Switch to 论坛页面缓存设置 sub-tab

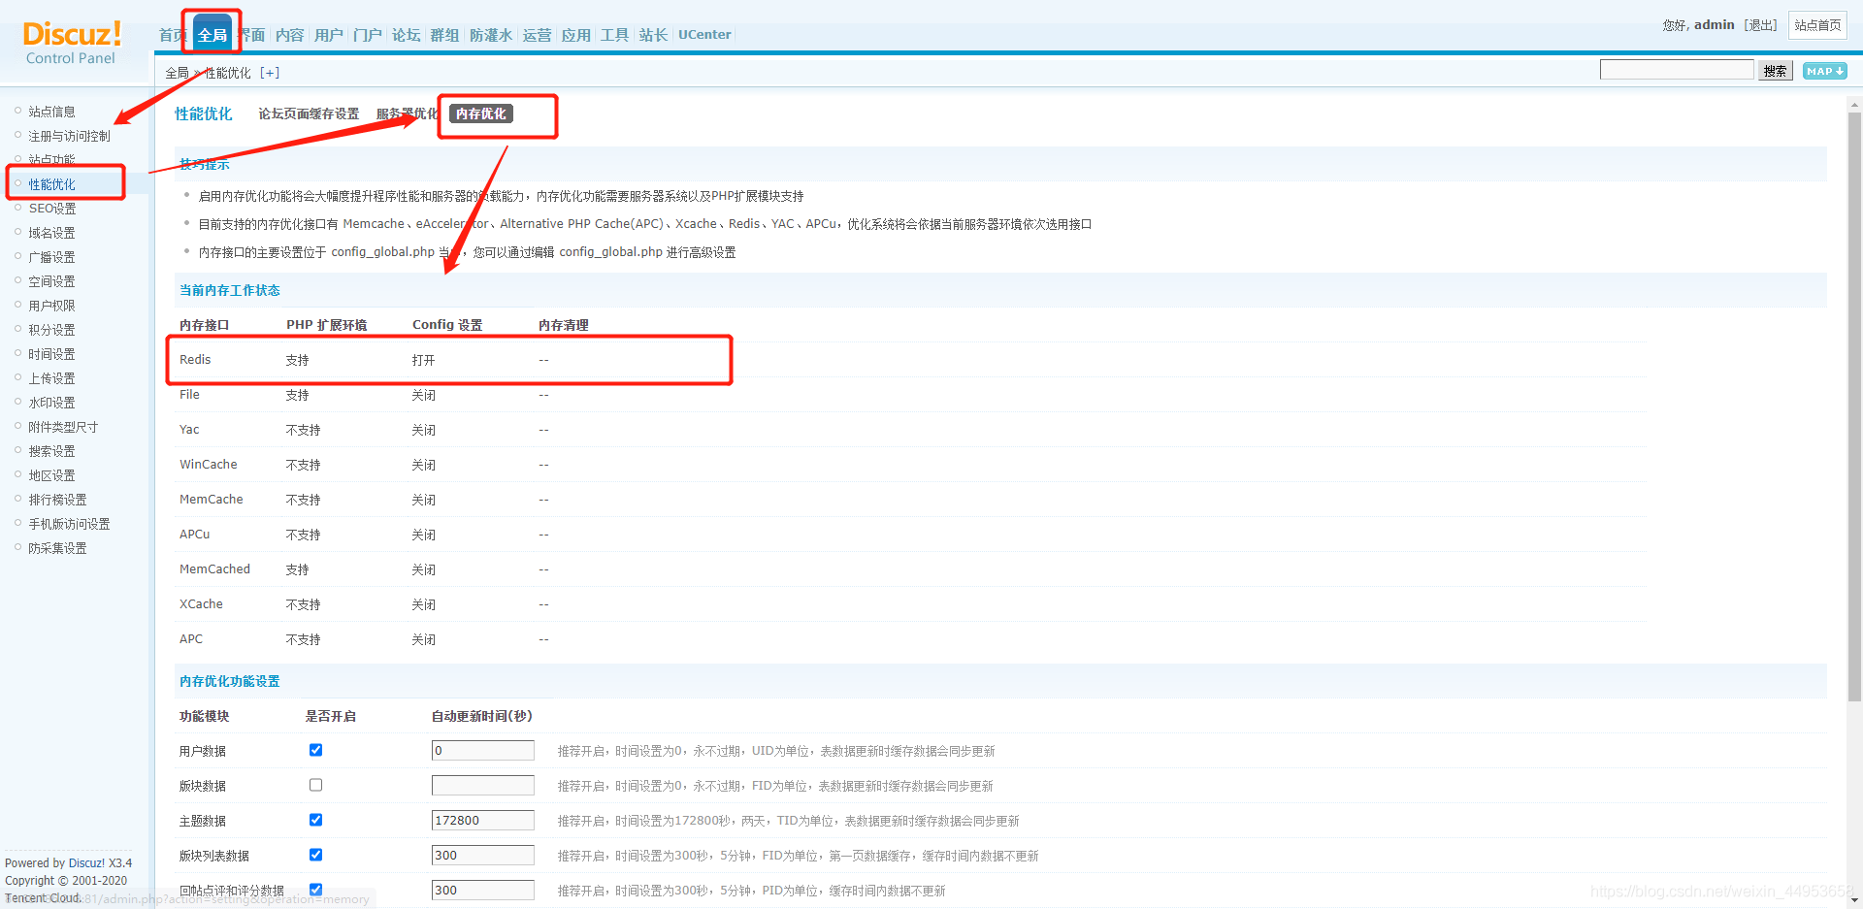point(309,114)
